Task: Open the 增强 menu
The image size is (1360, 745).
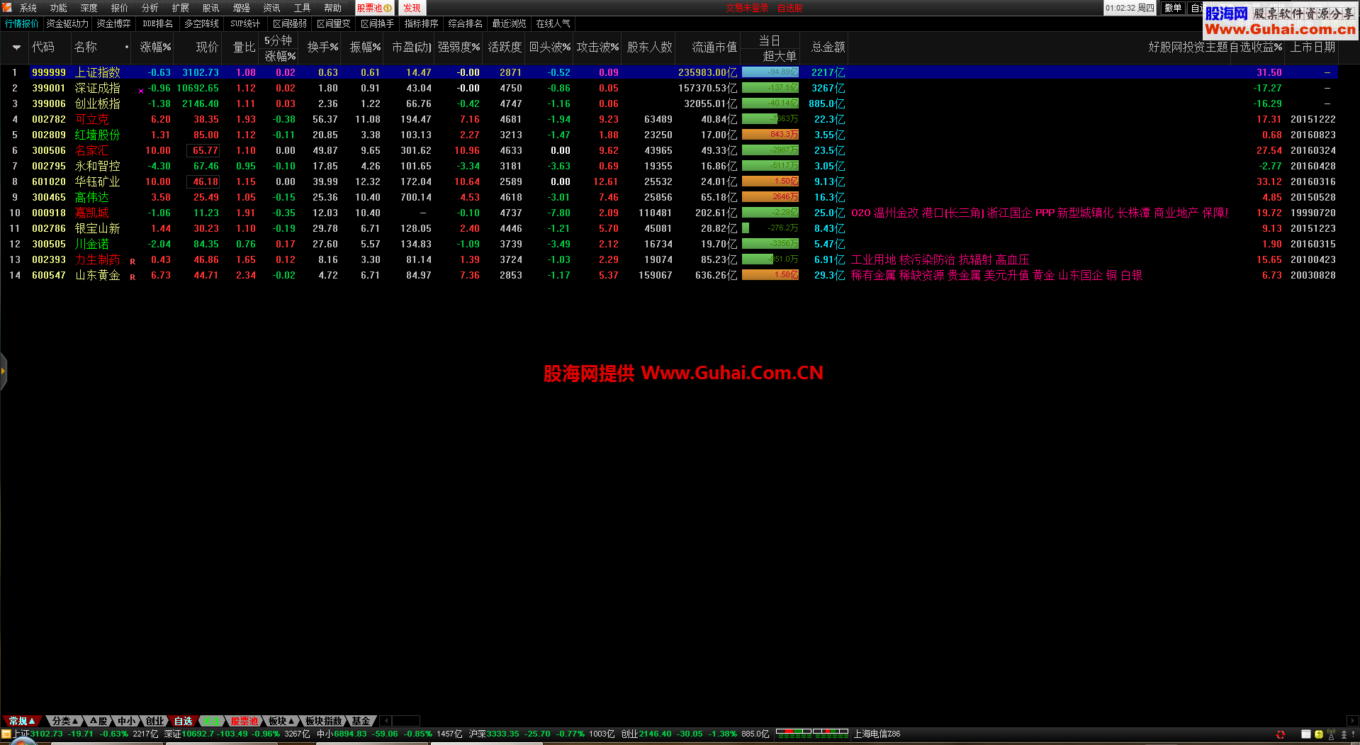Action: point(242,8)
